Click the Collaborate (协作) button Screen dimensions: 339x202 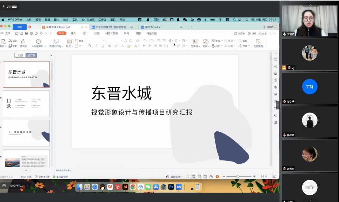tap(252, 34)
